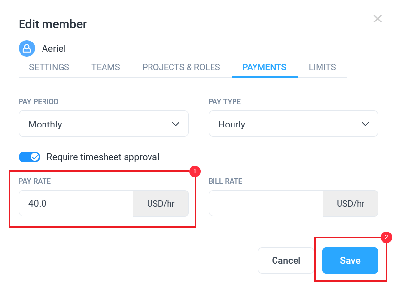Click the red numbered badge 2
This screenshot has height=297, width=404.
(386, 238)
